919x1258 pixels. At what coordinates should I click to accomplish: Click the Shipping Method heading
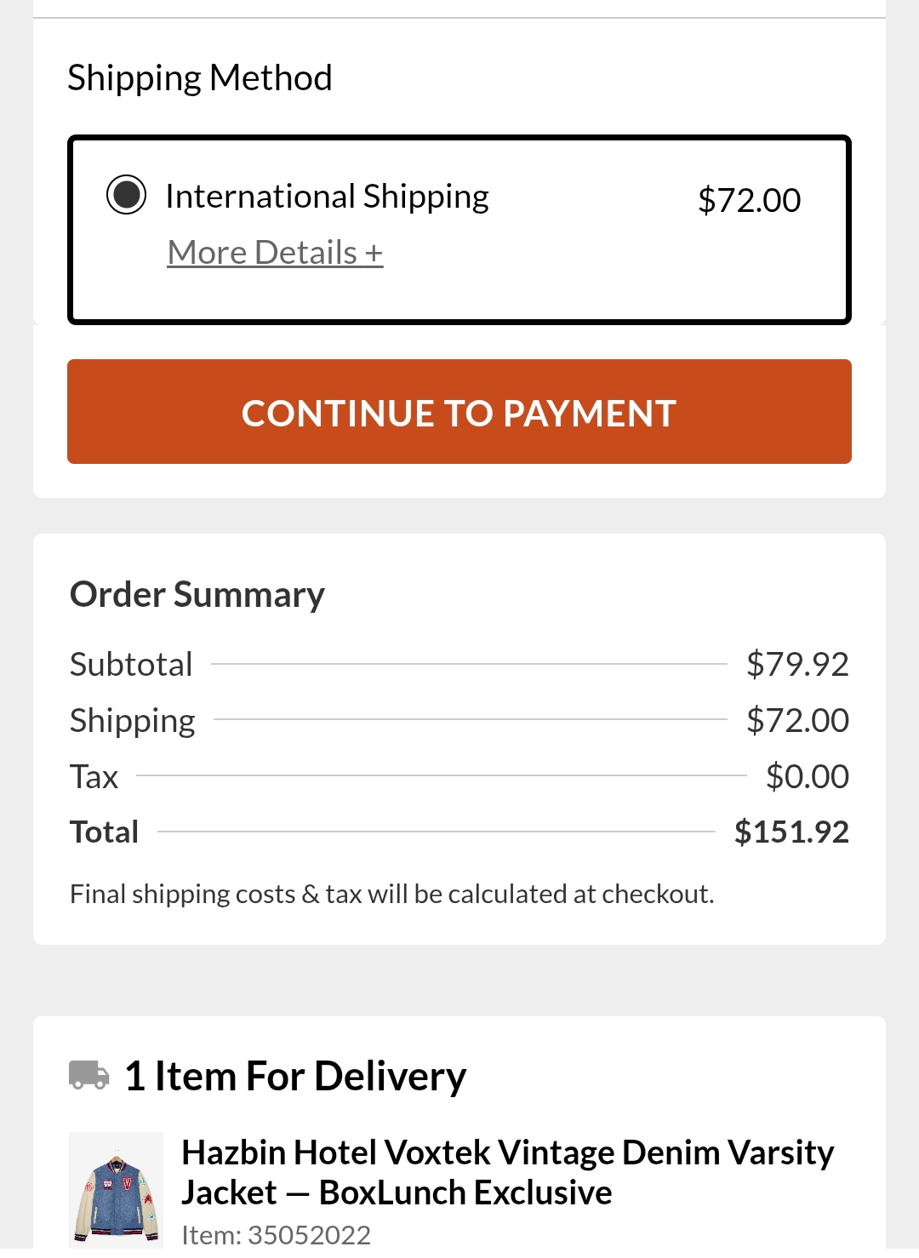point(200,78)
